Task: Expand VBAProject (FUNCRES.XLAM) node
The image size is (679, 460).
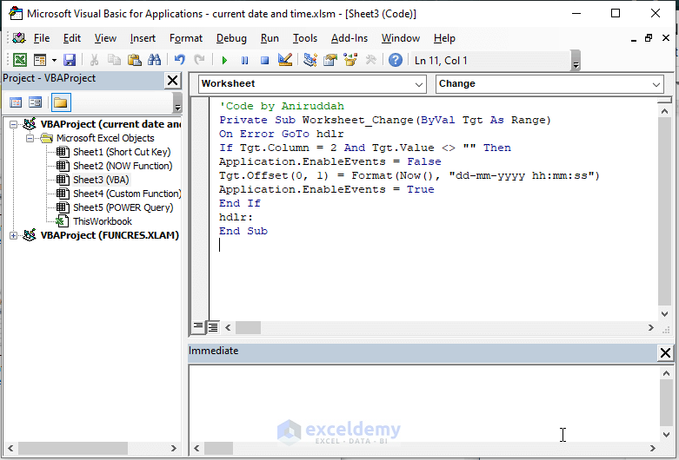Action: (13, 235)
